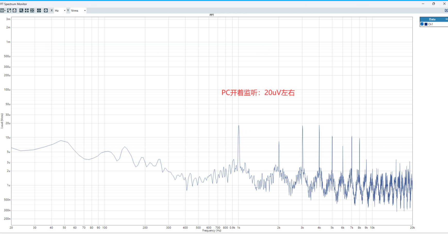Click the dock arrow icon at toolbar's right end

coord(446,11)
